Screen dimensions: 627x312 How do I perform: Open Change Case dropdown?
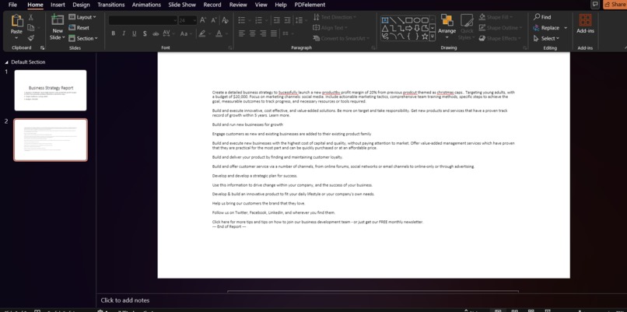point(185,33)
